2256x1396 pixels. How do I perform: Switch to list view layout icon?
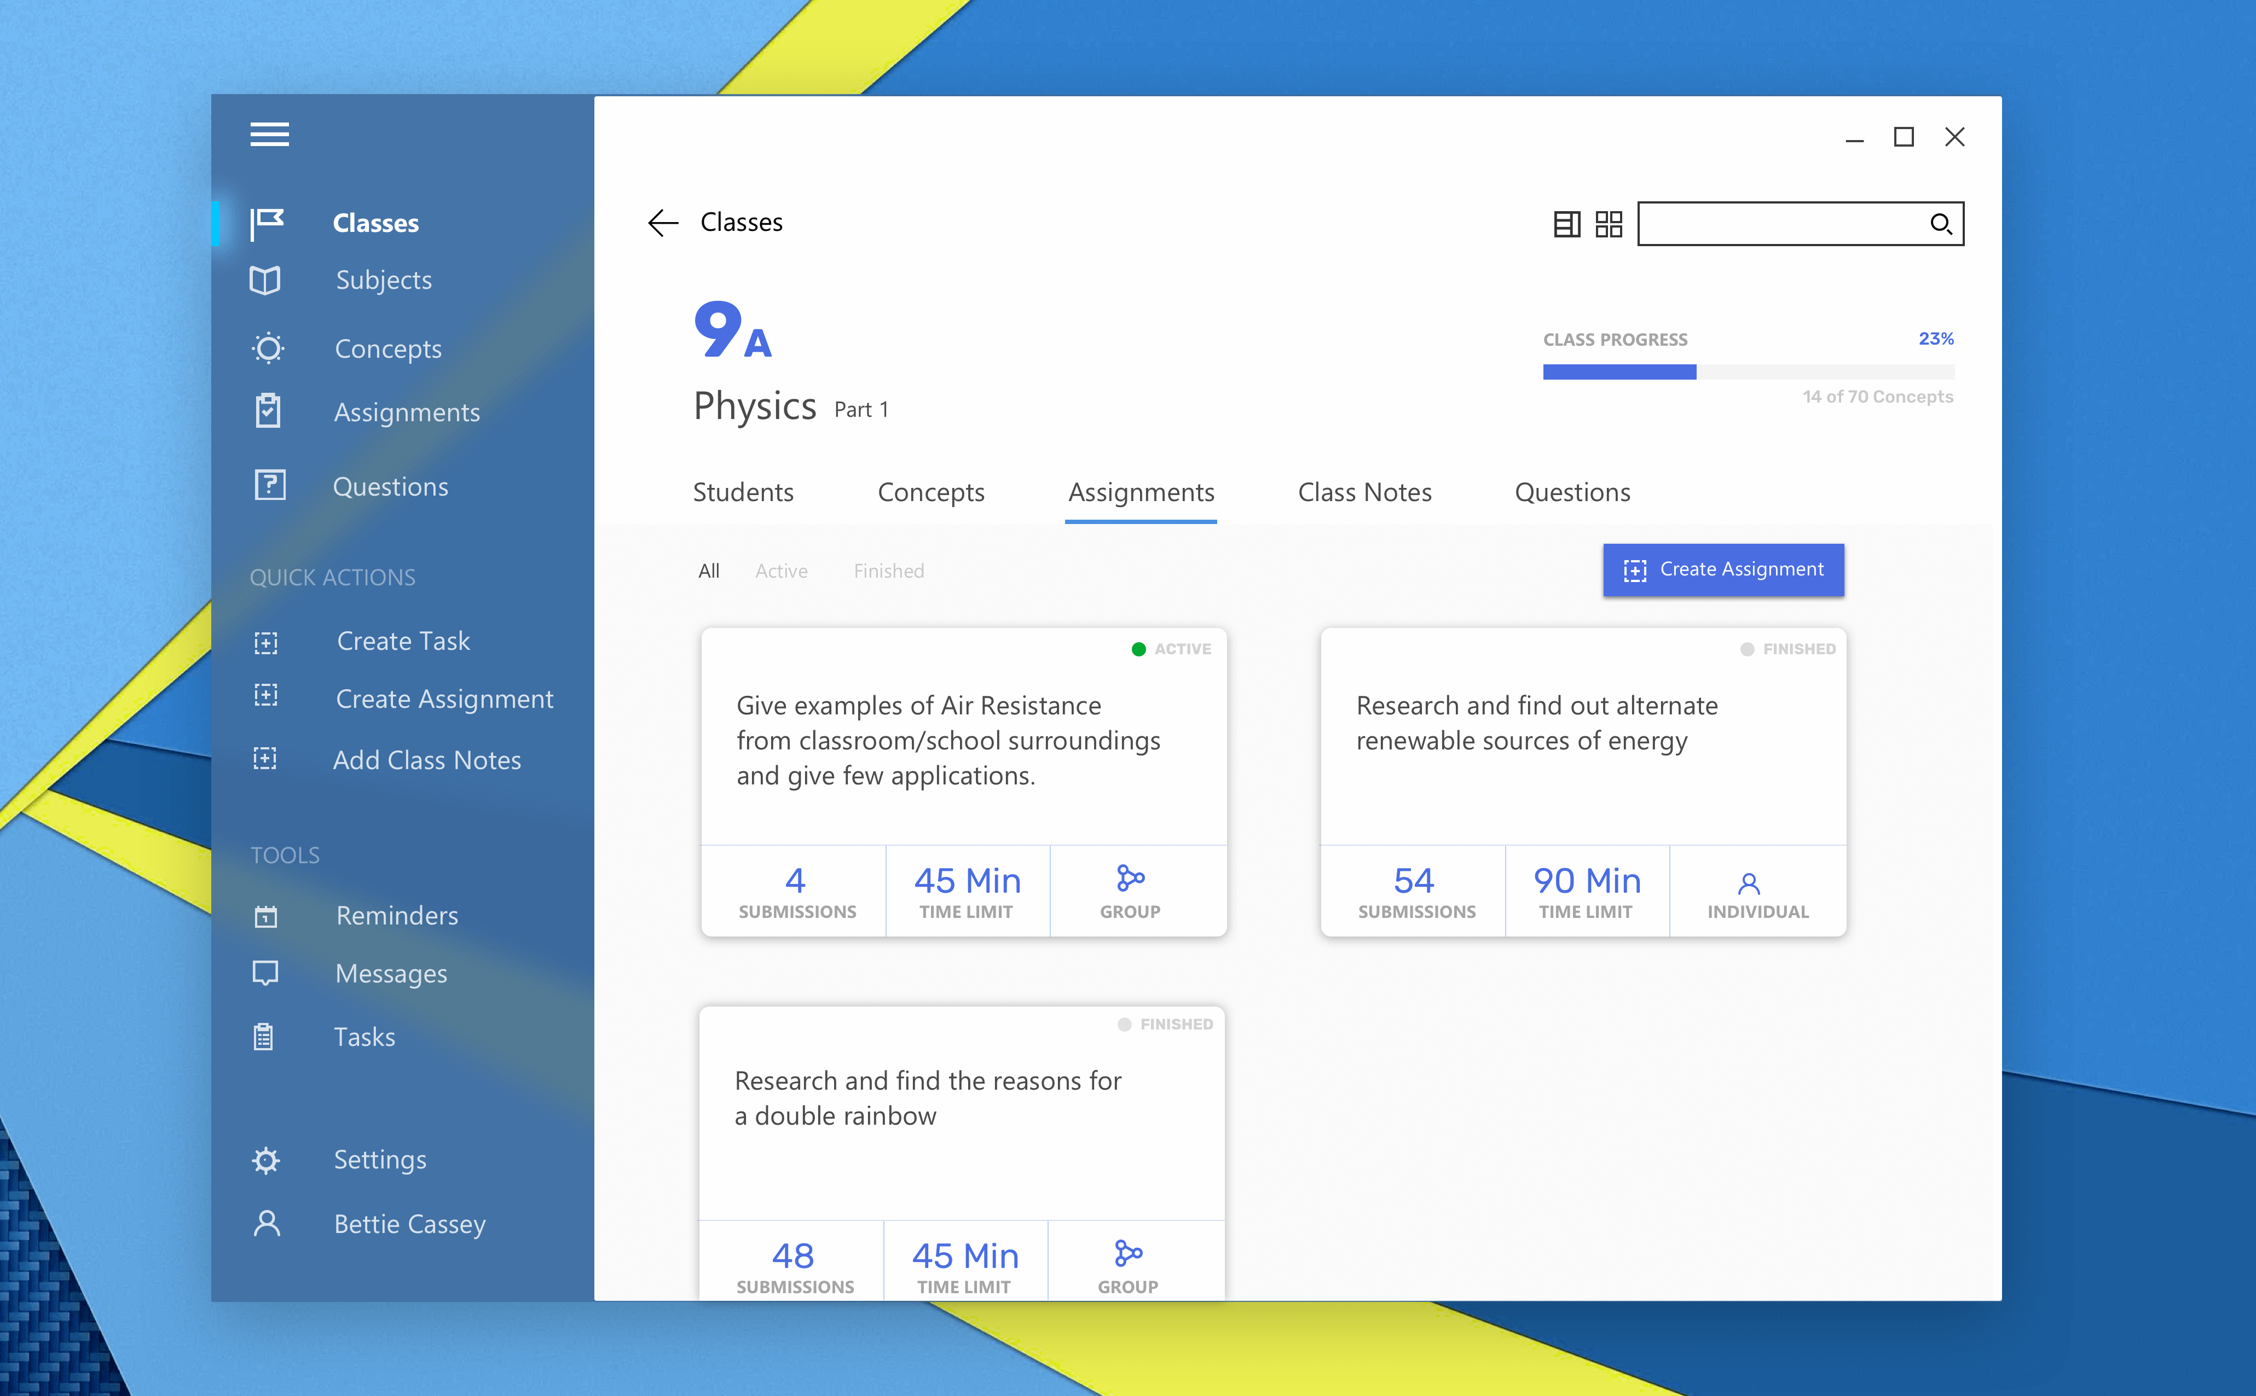point(1566,224)
